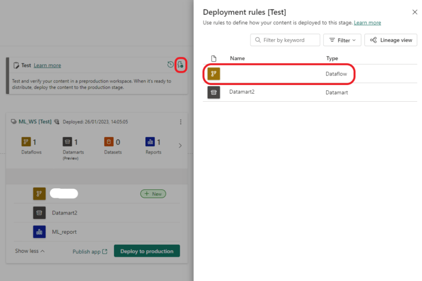
Task: Open the Filter dropdown
Action: (x=342, y=40)
